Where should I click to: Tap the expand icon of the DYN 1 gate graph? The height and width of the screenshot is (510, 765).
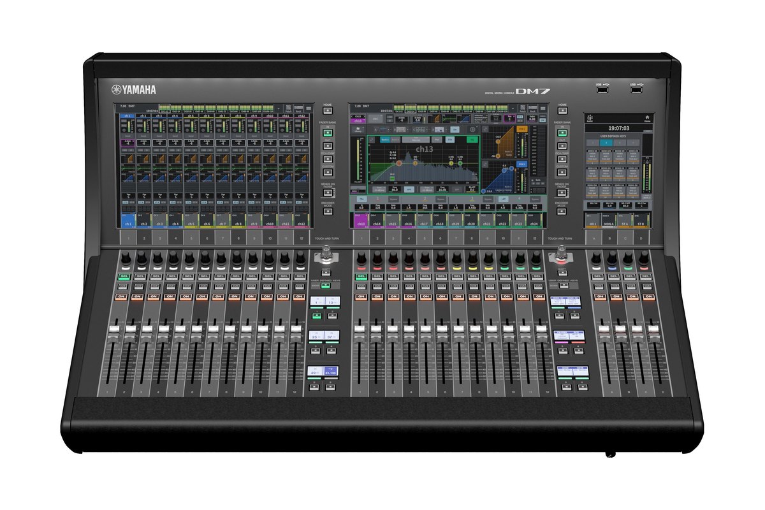[x=485, y=129]
